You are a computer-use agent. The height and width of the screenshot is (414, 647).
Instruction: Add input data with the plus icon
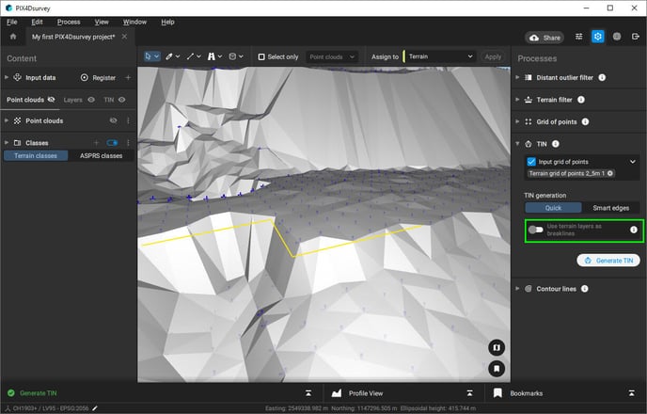pyautogui.click(x=128, y=77)
